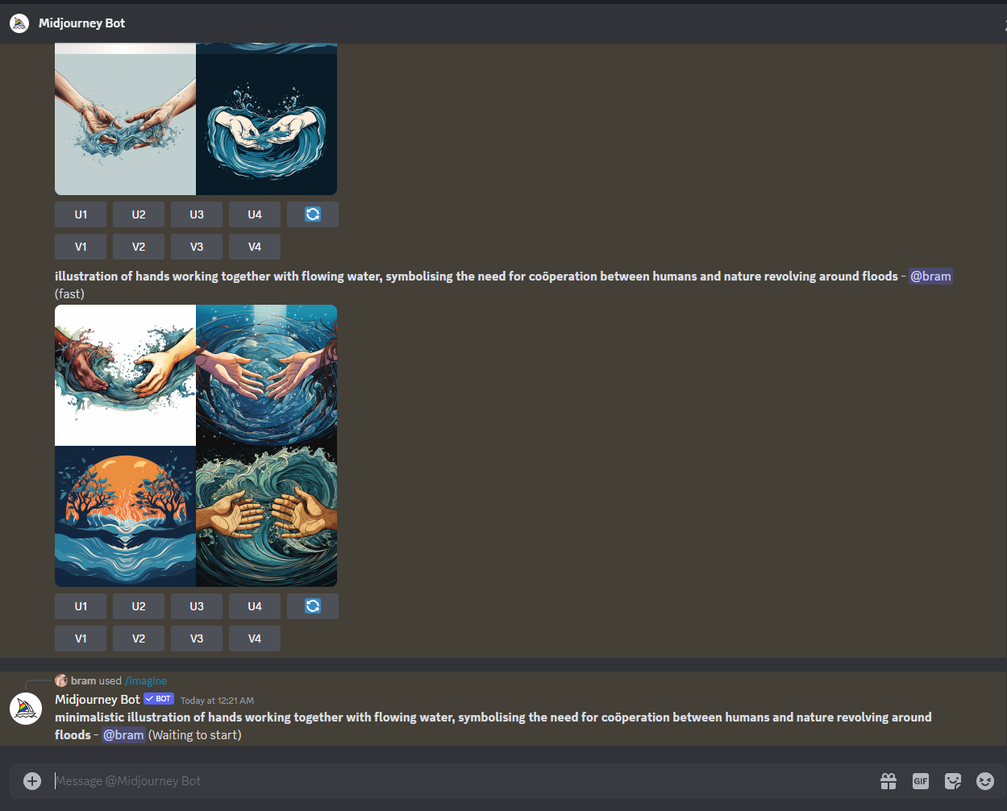The height and width of the screenshot is (811, 1007).
Task: Open the second generated image grid
Action: (x=196, y=446)
